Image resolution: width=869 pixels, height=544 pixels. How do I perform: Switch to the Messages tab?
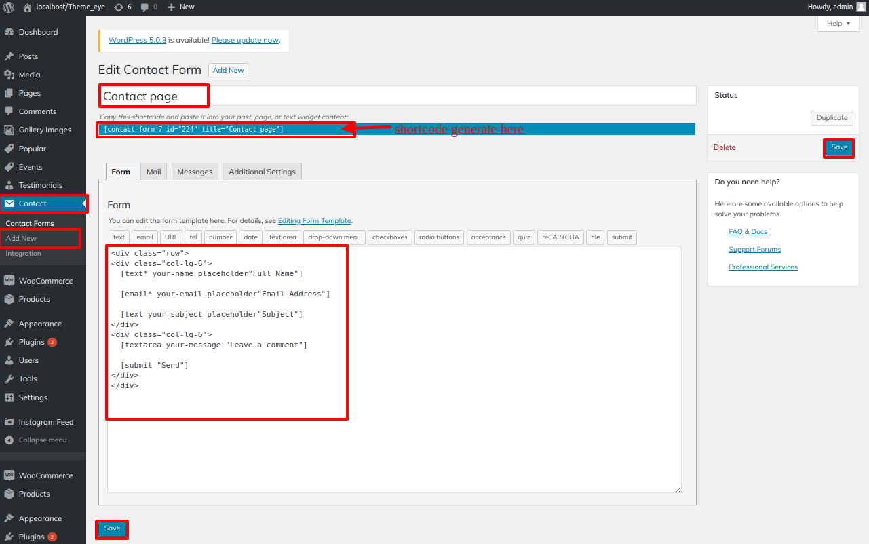195,172
